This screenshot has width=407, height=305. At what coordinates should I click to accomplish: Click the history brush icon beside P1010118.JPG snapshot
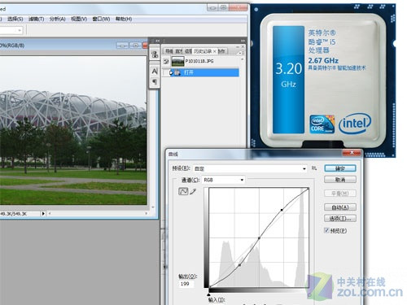(166, 62)
